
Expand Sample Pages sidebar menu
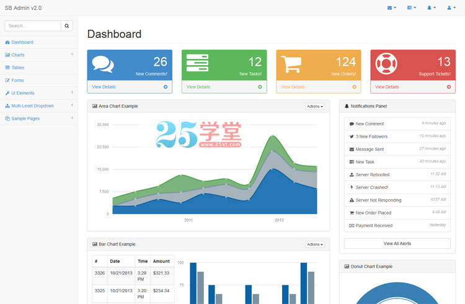tap(38, 118)
